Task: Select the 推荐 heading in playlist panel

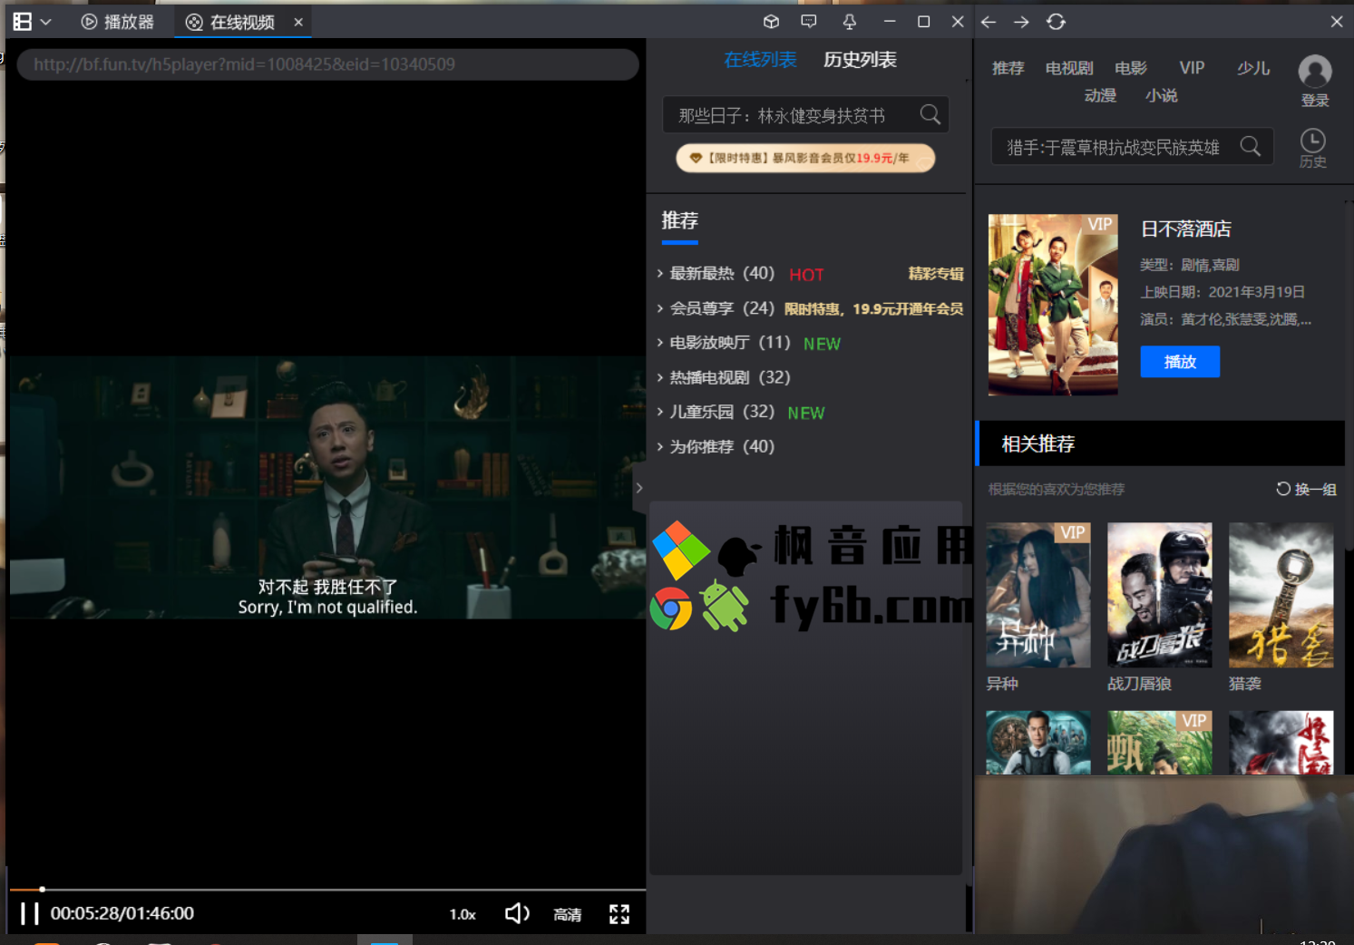Action: tap(680, 220)
